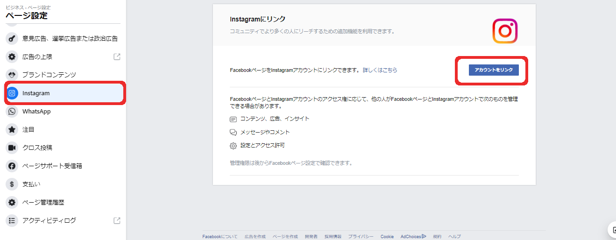This screenshot has height=240, width=616.
Task: Click gear icon for ページ管理履歴
Action: click(12, 202)
